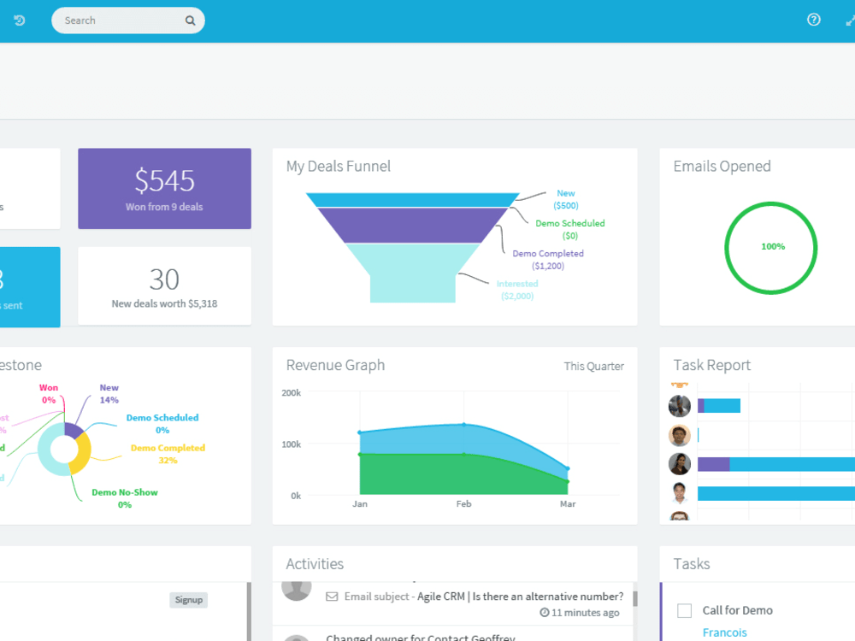The width and height of the screenshot is (855, 641).
Task: Click the Emails Opened title
Action: tap(722, 167)
